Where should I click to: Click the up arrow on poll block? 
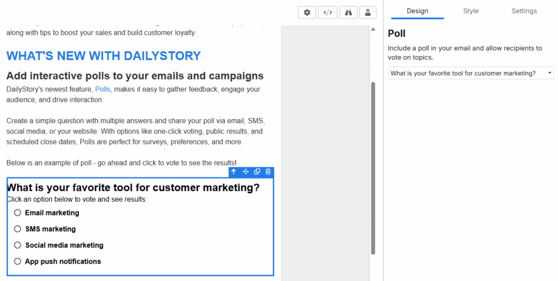coord(234,172)
